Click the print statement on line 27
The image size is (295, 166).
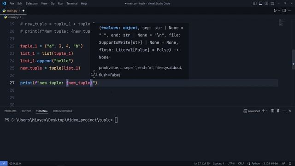tap(59, 83)
